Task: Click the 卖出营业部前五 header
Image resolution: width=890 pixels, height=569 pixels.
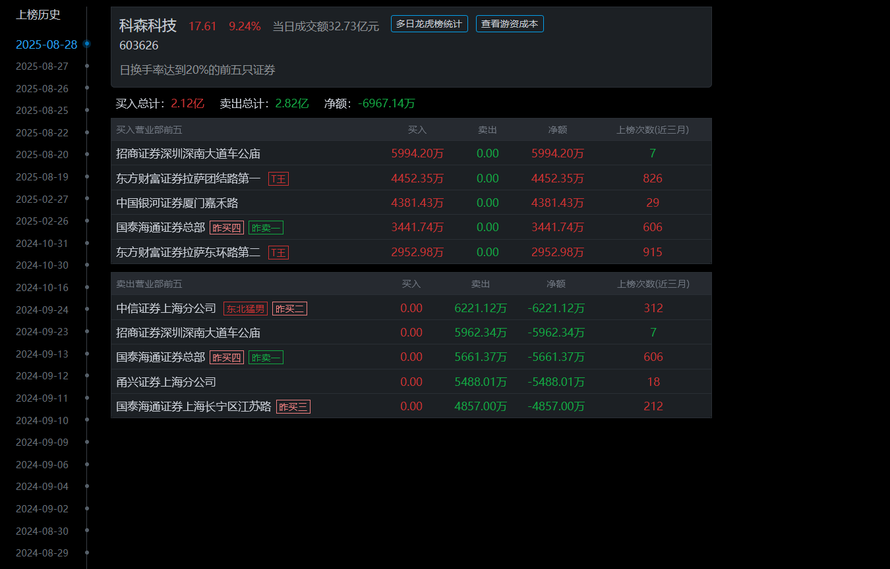Action: [x=149, y=284]
